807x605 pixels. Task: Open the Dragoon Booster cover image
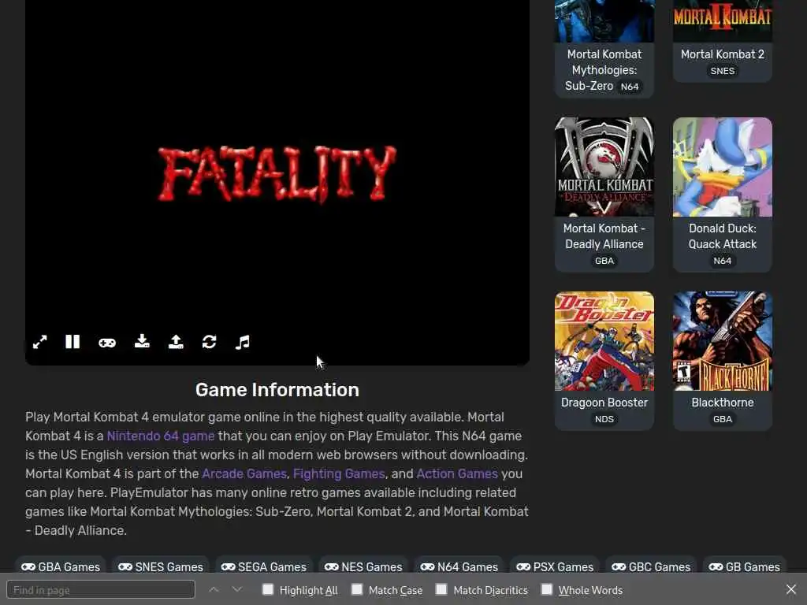[604, 341]
